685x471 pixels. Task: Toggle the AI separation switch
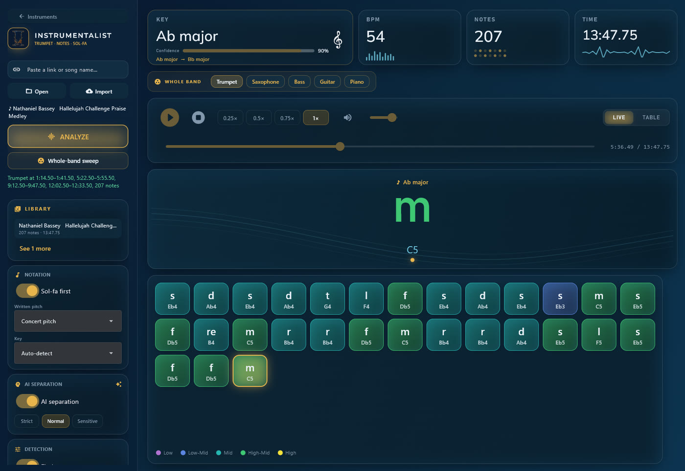point(27,401)
